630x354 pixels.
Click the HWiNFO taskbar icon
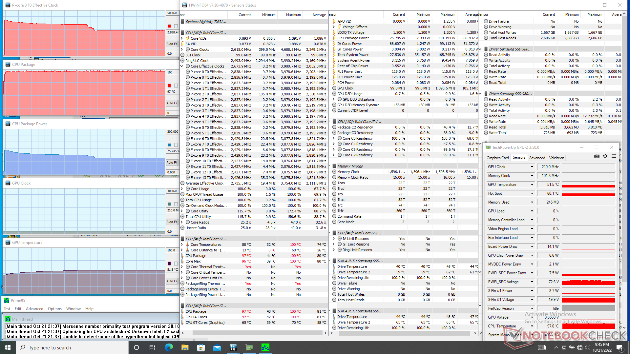pos(233,347)
